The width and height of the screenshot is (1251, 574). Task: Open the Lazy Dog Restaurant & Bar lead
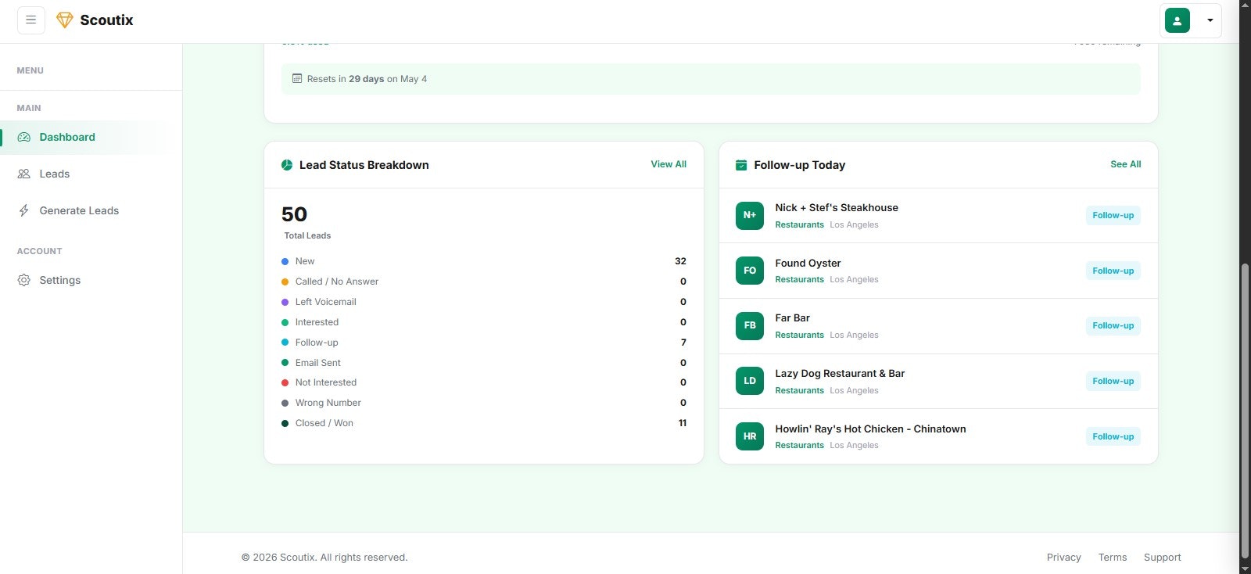click(840, 373)
